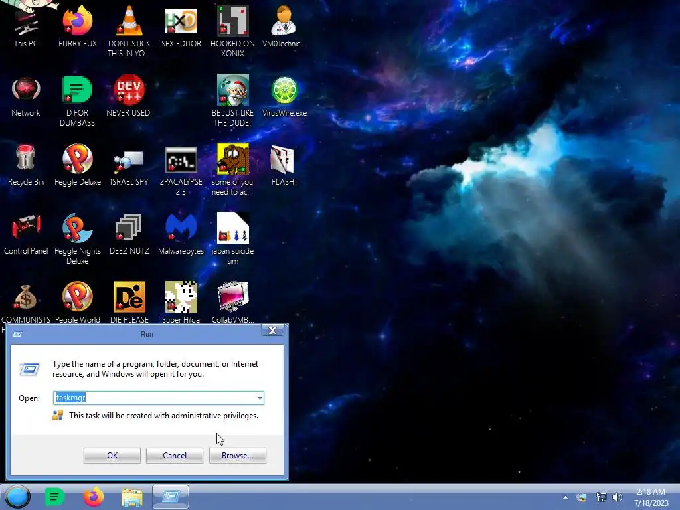Select the Peggle Deluxe shortcut

coord(77,165)
